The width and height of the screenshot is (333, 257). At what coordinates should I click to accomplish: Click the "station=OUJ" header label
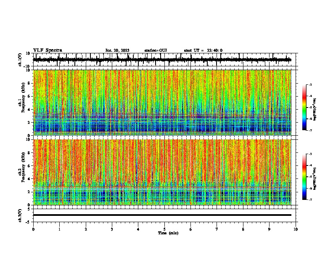pos(156,50)
